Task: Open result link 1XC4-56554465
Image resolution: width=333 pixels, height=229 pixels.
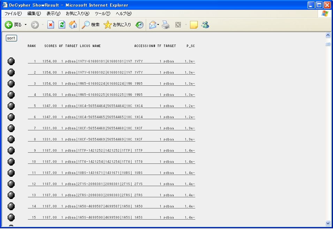Action: pyautogui.click(x=111, y=117)
